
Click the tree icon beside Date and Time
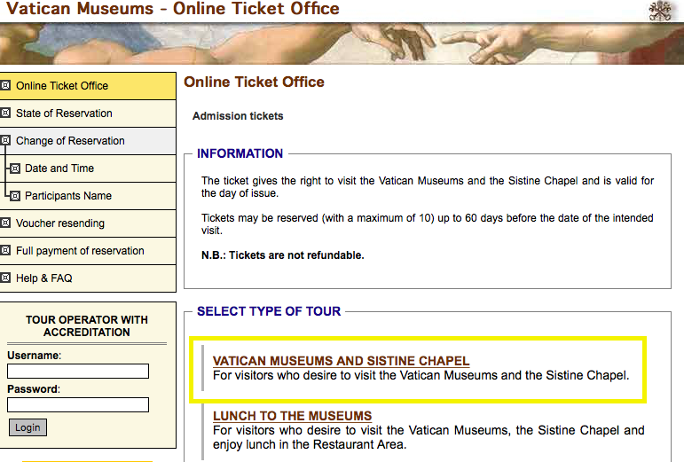(x=15, y=168)
